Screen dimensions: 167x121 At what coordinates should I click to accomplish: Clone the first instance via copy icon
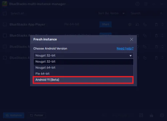point(145,24)
